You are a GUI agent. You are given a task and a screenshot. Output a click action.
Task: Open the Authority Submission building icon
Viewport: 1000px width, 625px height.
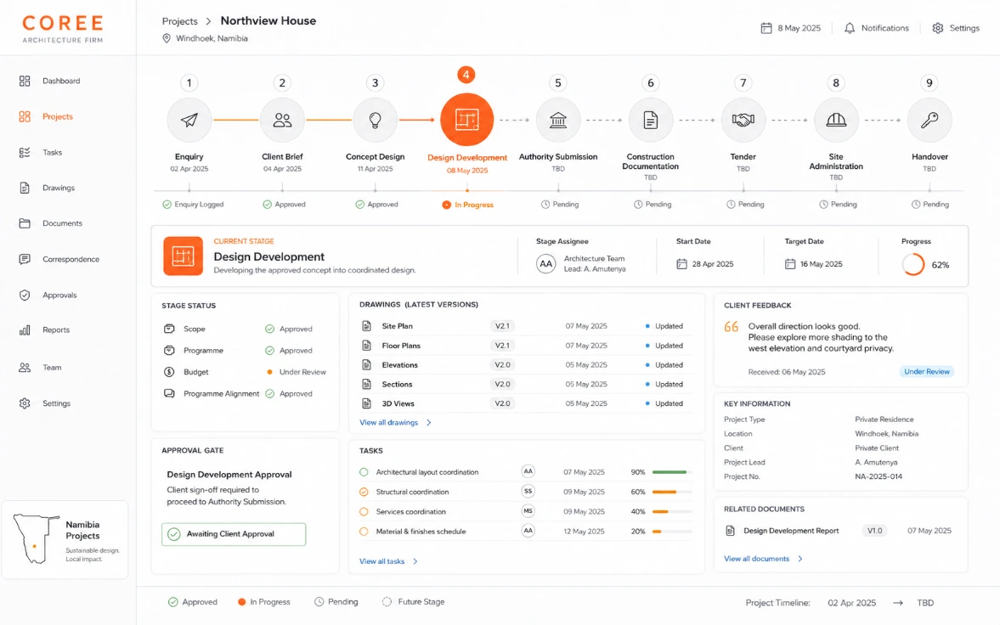(558, 120)
